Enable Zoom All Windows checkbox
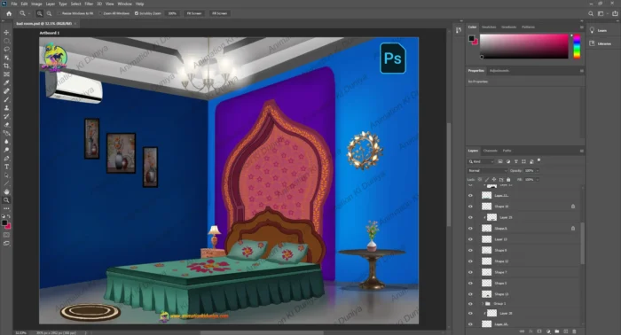The height and width of the screenshot is (335, 621). click(100, 13)
